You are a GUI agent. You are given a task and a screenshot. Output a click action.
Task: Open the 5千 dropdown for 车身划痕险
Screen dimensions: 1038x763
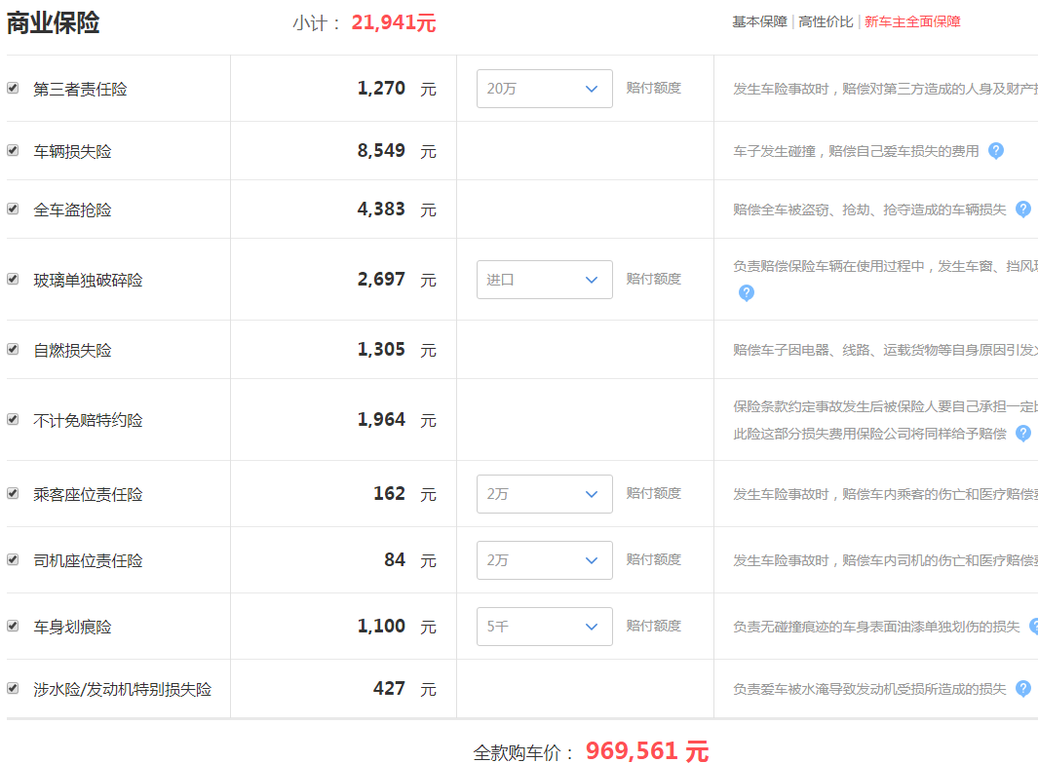(x=544, y=626)
